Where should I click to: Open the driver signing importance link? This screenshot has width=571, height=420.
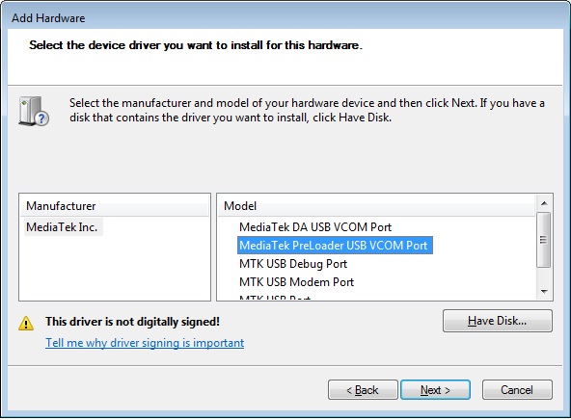pyautogui.click(x=145, y=343)
